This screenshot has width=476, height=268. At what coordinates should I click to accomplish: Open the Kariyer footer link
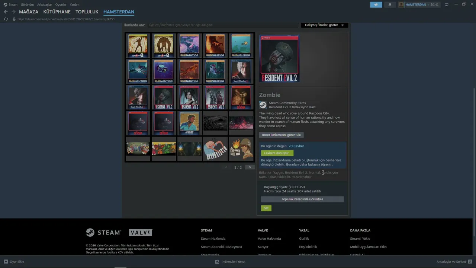[x=263, y=247]
